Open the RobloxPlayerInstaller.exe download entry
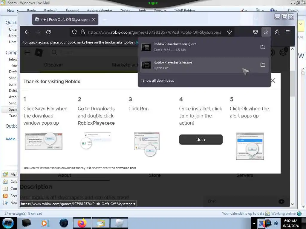 coord(204,65)
